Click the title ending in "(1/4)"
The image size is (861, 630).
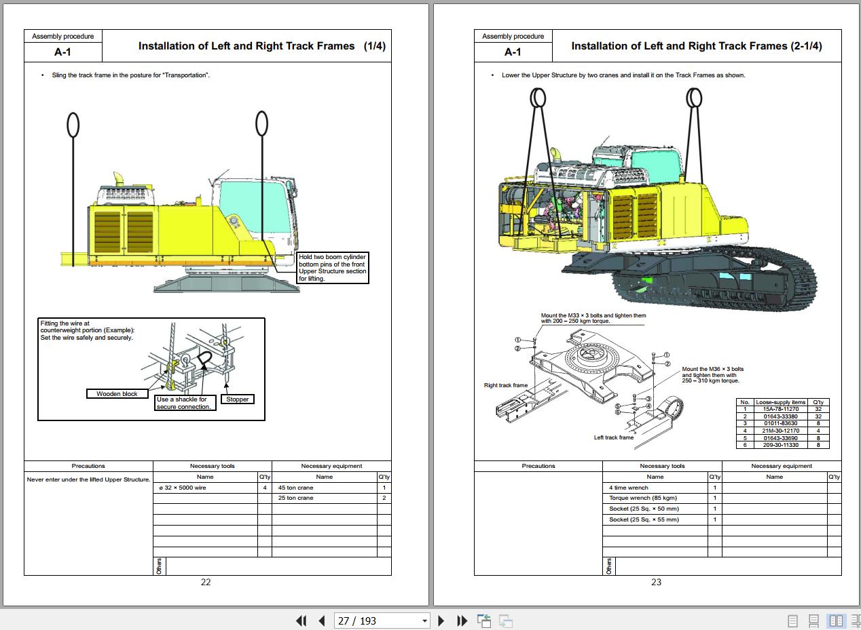click(x=262, y=46)
